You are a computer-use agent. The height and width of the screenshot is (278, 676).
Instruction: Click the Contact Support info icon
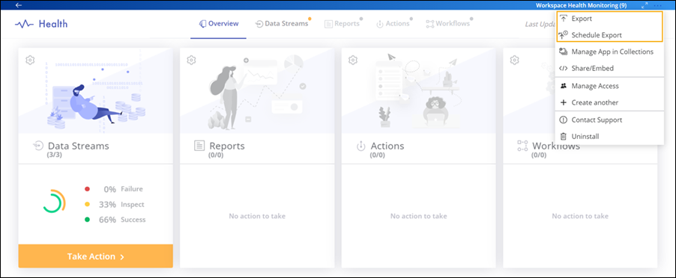point(563,120)
